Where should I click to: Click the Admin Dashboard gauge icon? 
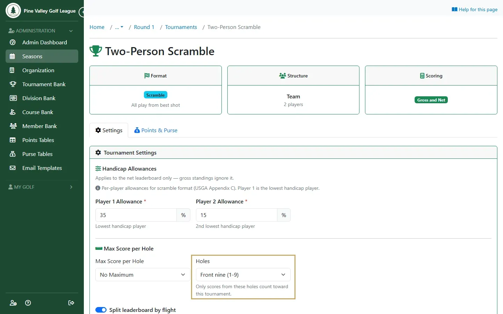13,42
